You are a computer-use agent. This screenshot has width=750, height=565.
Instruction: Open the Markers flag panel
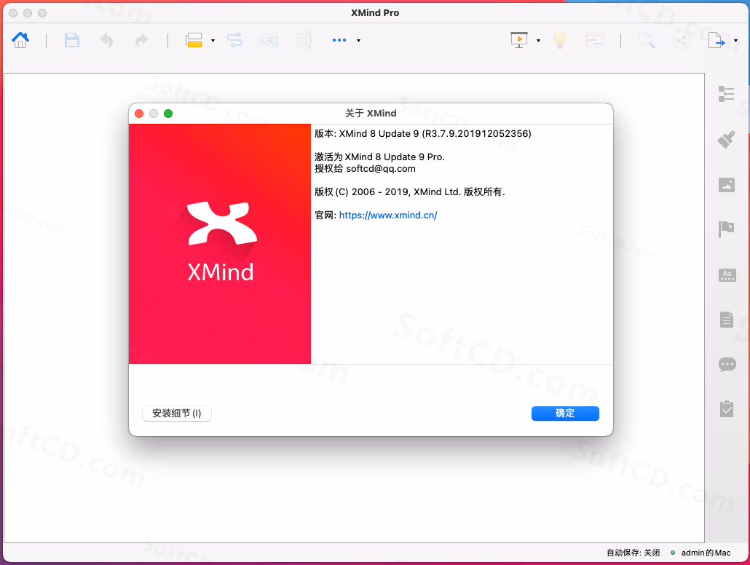727,229
